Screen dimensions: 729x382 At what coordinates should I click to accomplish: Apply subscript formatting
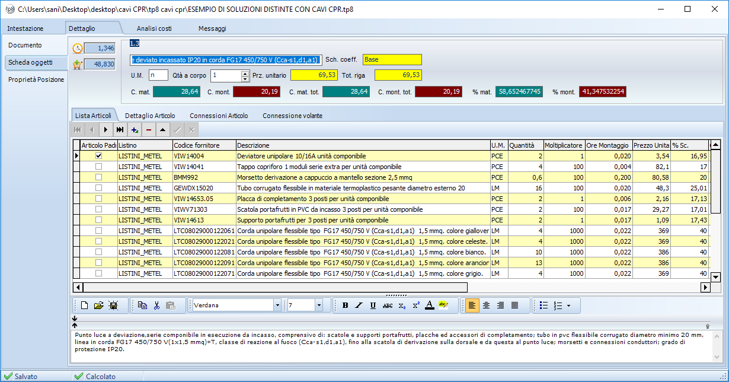click(x=402, y=305)
